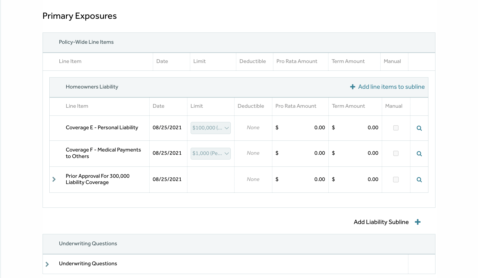Click plus icon next to Add Liability Subline
This screenshot has height=278, width=478.
click(418, 222)
